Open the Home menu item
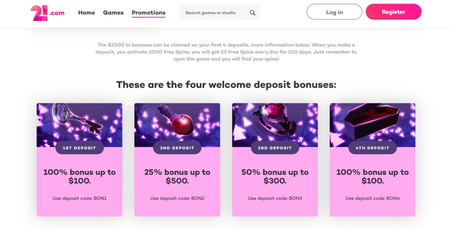 tap(86, 13)
